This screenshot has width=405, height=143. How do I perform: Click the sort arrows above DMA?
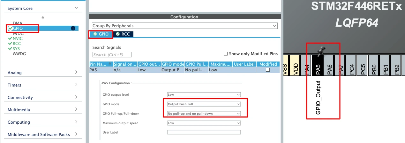click(x=43, y=17)
